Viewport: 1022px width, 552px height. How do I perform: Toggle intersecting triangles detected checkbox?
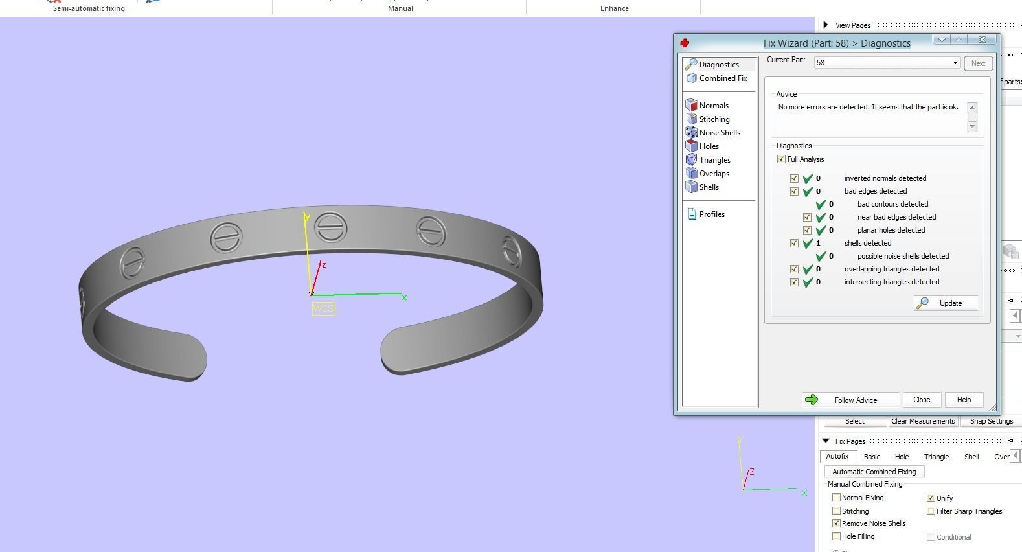coord(794,282)
